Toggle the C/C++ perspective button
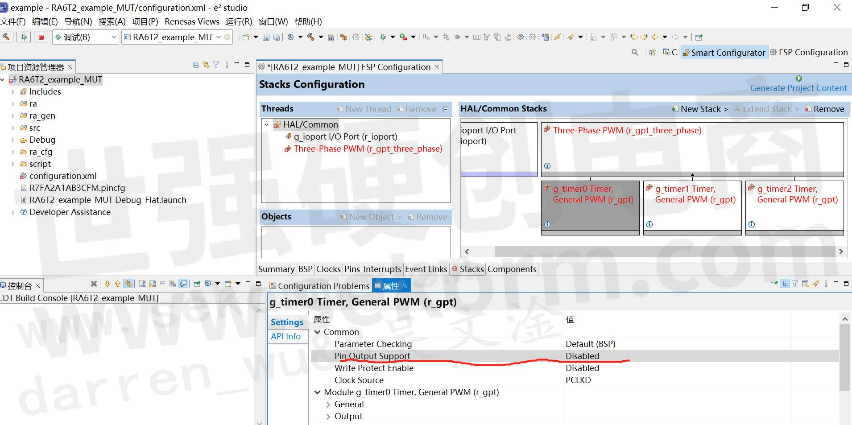 point(670,53)
